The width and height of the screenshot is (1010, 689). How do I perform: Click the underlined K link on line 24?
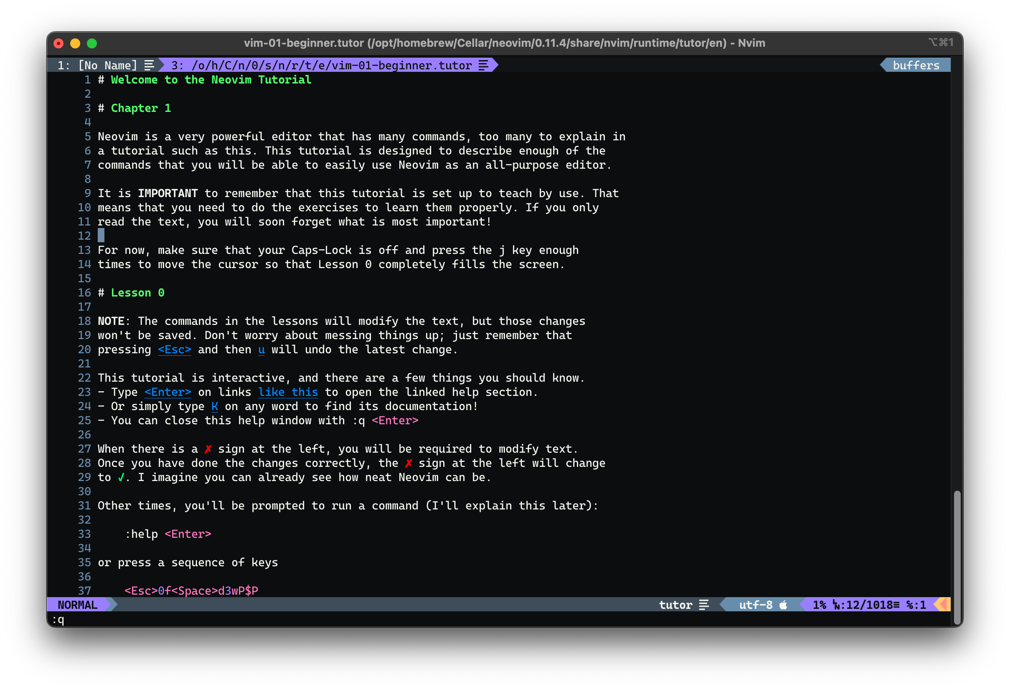click(x=215, y=407)
